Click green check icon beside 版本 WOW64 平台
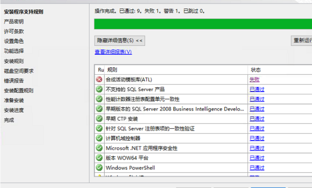Image resolution: width=312 pixels, height=188 pixels. coord(99,158)
